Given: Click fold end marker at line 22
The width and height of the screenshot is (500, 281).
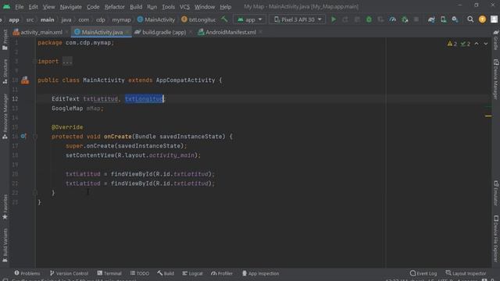Looking at the screenshot, I should click(x=35, y=193).
